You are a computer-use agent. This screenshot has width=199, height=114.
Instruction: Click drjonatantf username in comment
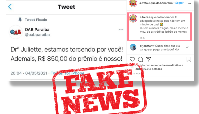[x=147, y=46]
